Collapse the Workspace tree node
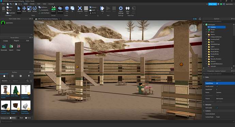This screenshot has height=127, width=235. 204,25
